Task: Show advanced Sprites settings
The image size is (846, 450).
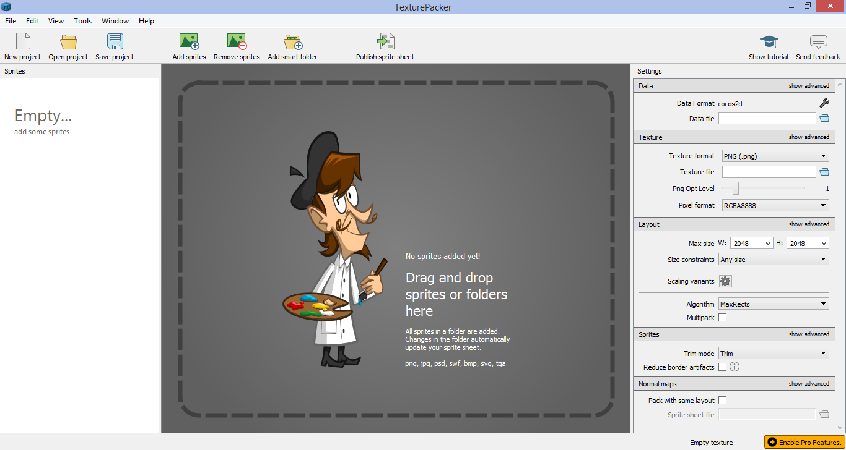Action: point(809,334)
